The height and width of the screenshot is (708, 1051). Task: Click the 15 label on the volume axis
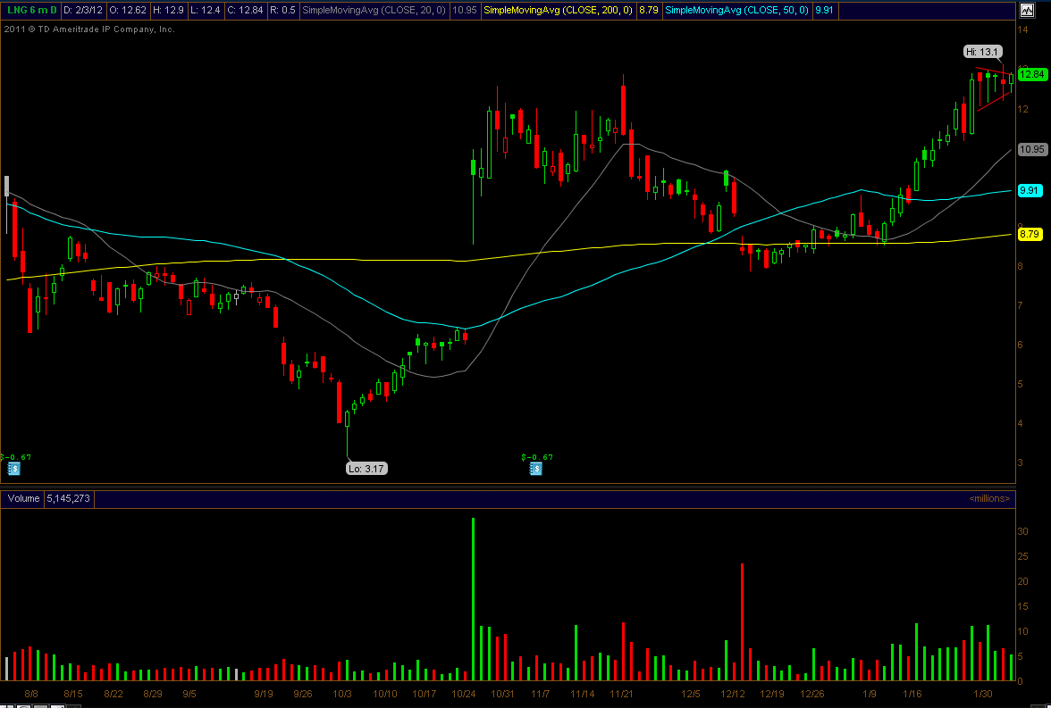click(x=1022, y=607)
